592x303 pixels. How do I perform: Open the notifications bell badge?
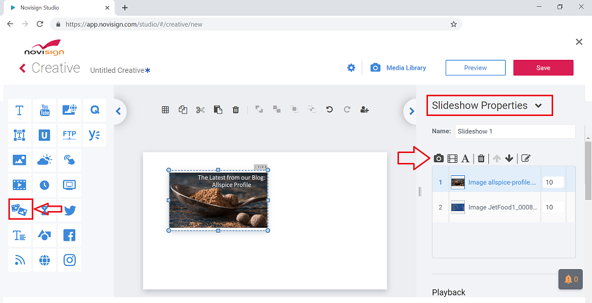[x=571, y=279]
